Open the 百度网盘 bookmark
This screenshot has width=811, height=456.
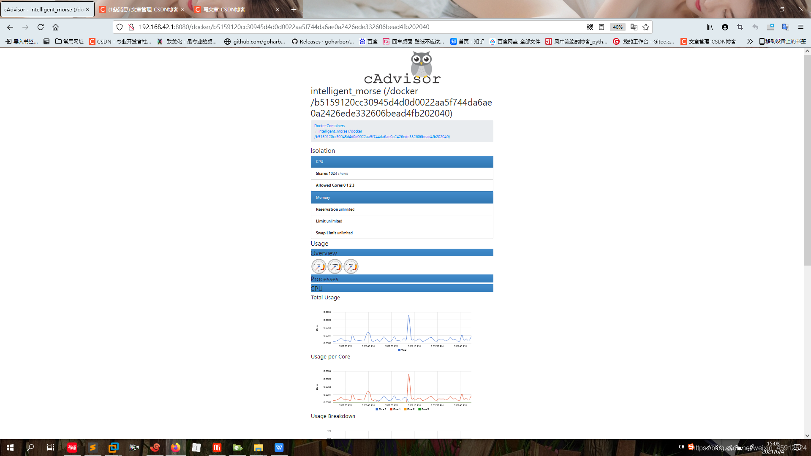pos(515,41)
